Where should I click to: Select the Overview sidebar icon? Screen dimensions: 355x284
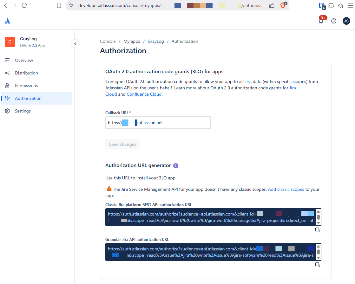[x=8, y=60]
